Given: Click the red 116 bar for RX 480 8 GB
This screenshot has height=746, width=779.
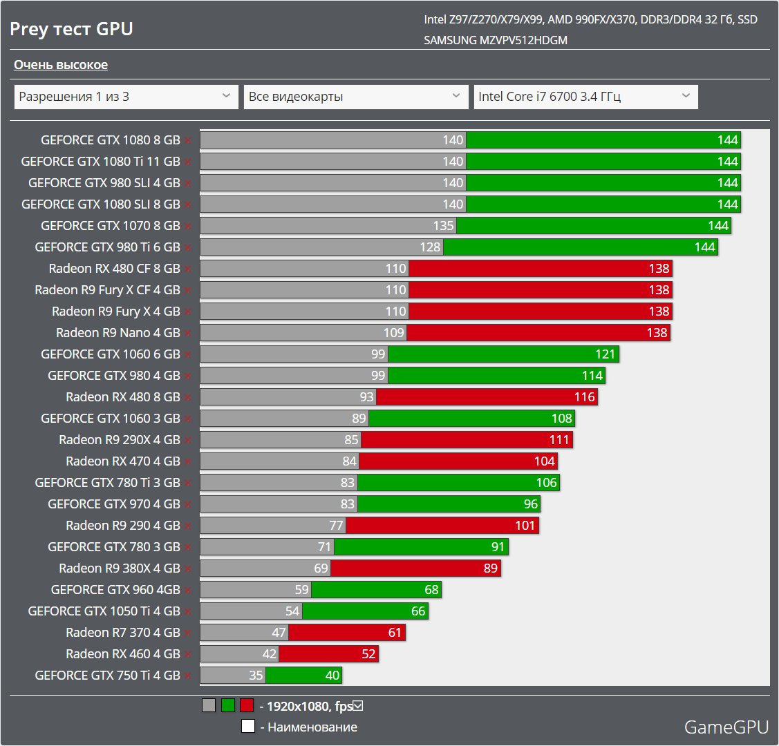Looking at the screenshot, I should coord(487,397).
